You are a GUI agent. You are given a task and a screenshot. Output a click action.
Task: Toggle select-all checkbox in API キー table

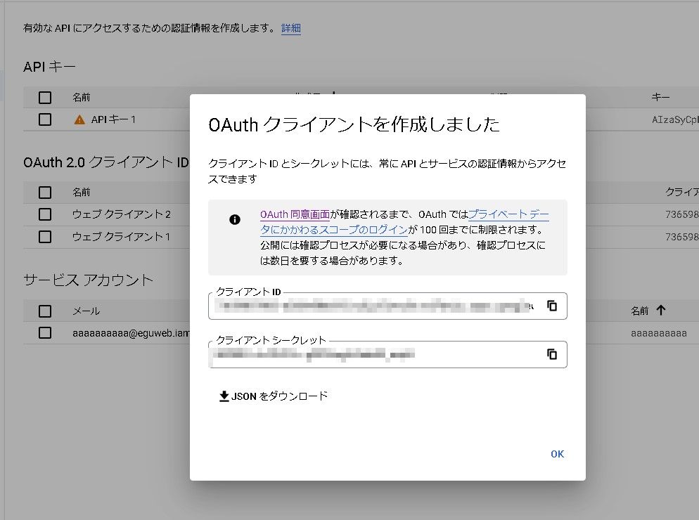click(45, 98)
